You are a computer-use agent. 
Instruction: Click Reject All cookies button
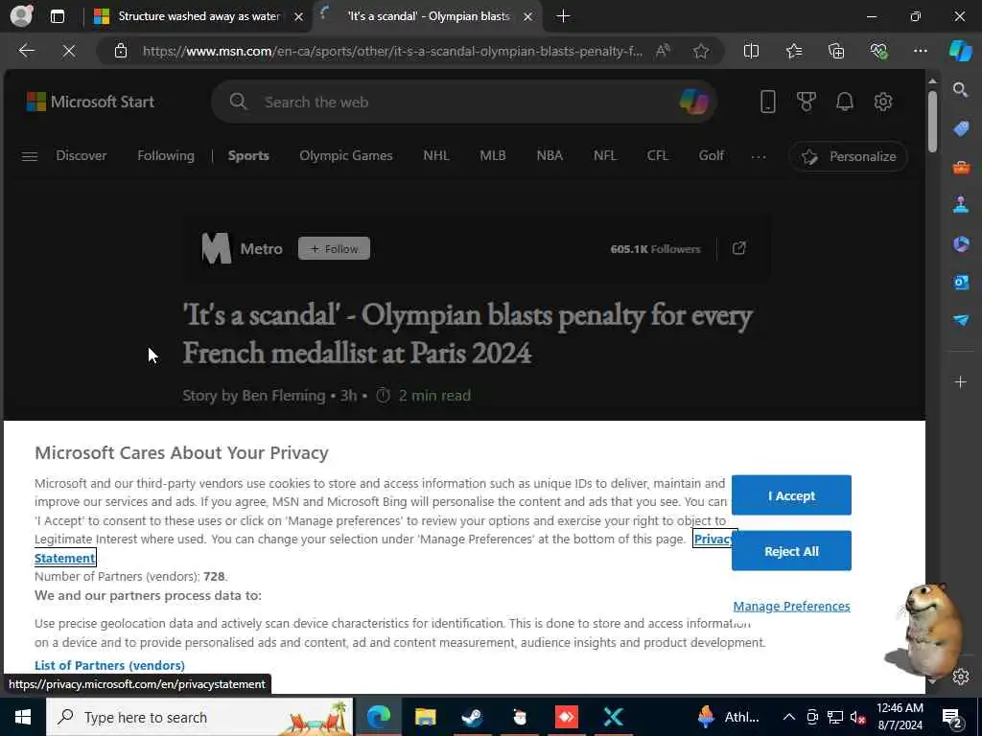[791, 551]
